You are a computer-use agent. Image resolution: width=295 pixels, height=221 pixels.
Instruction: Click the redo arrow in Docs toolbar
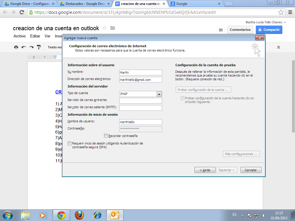click(31, 47)
